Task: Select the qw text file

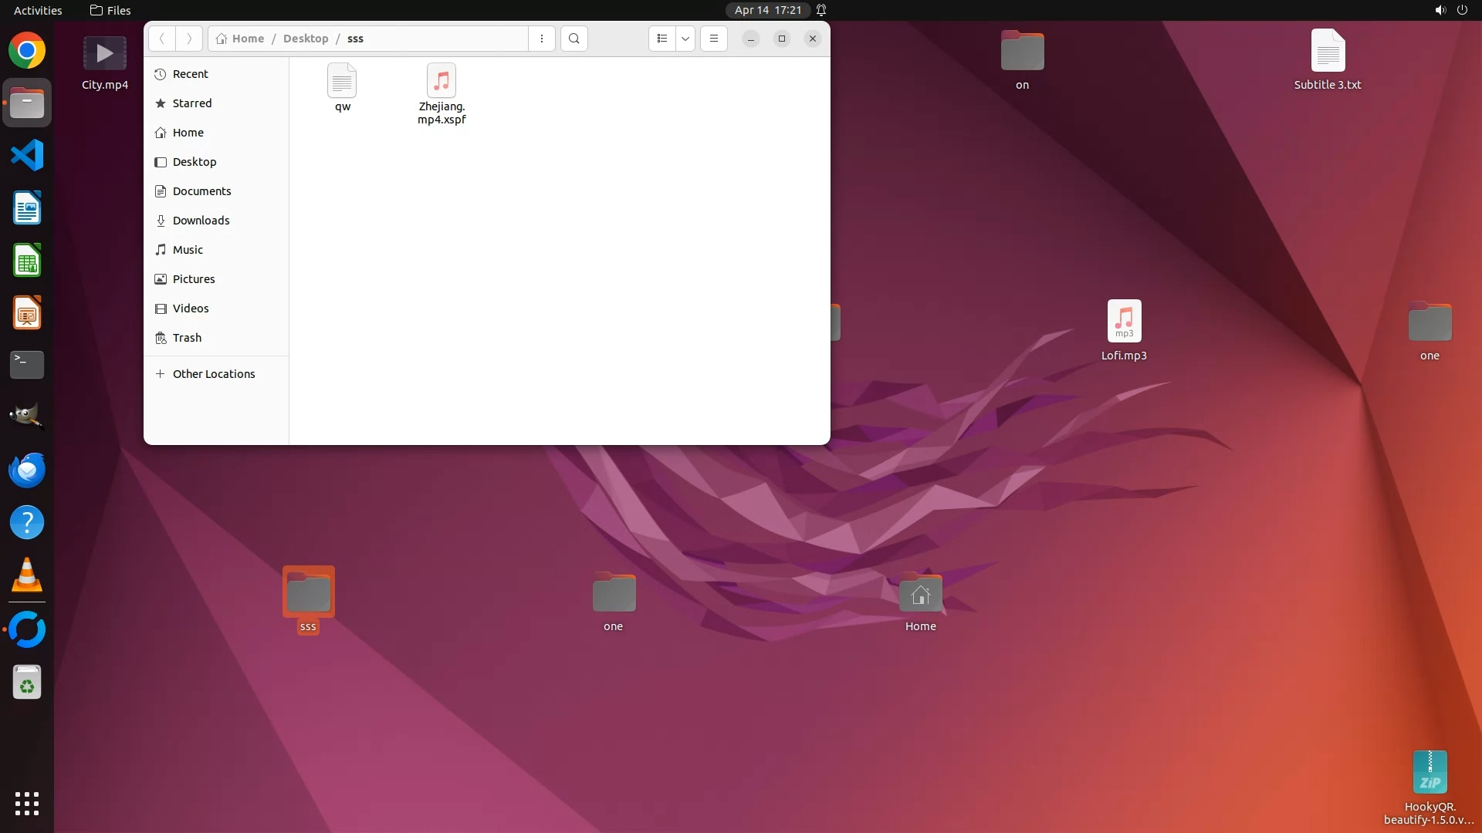Action: click(342, 87)
